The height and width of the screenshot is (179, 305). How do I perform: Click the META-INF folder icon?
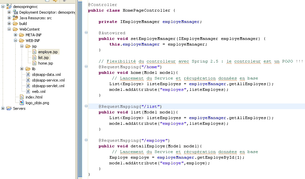[22, 35]
